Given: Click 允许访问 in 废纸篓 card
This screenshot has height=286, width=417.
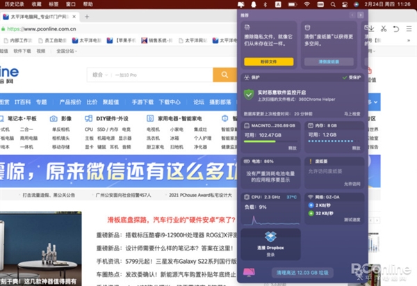Looking at the screenshot, I should (x=352, y=184).
